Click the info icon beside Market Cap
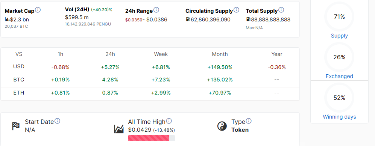 [38, 10]
